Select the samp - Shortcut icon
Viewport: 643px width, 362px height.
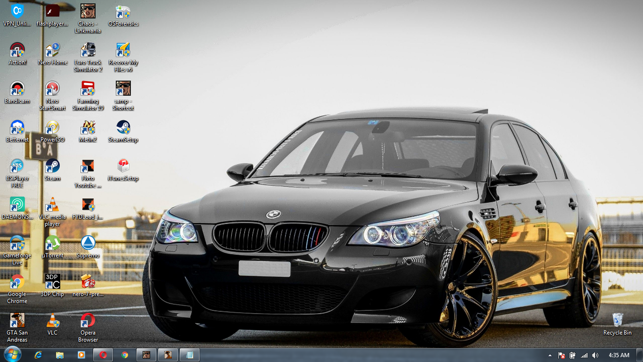tap(123, 96)
